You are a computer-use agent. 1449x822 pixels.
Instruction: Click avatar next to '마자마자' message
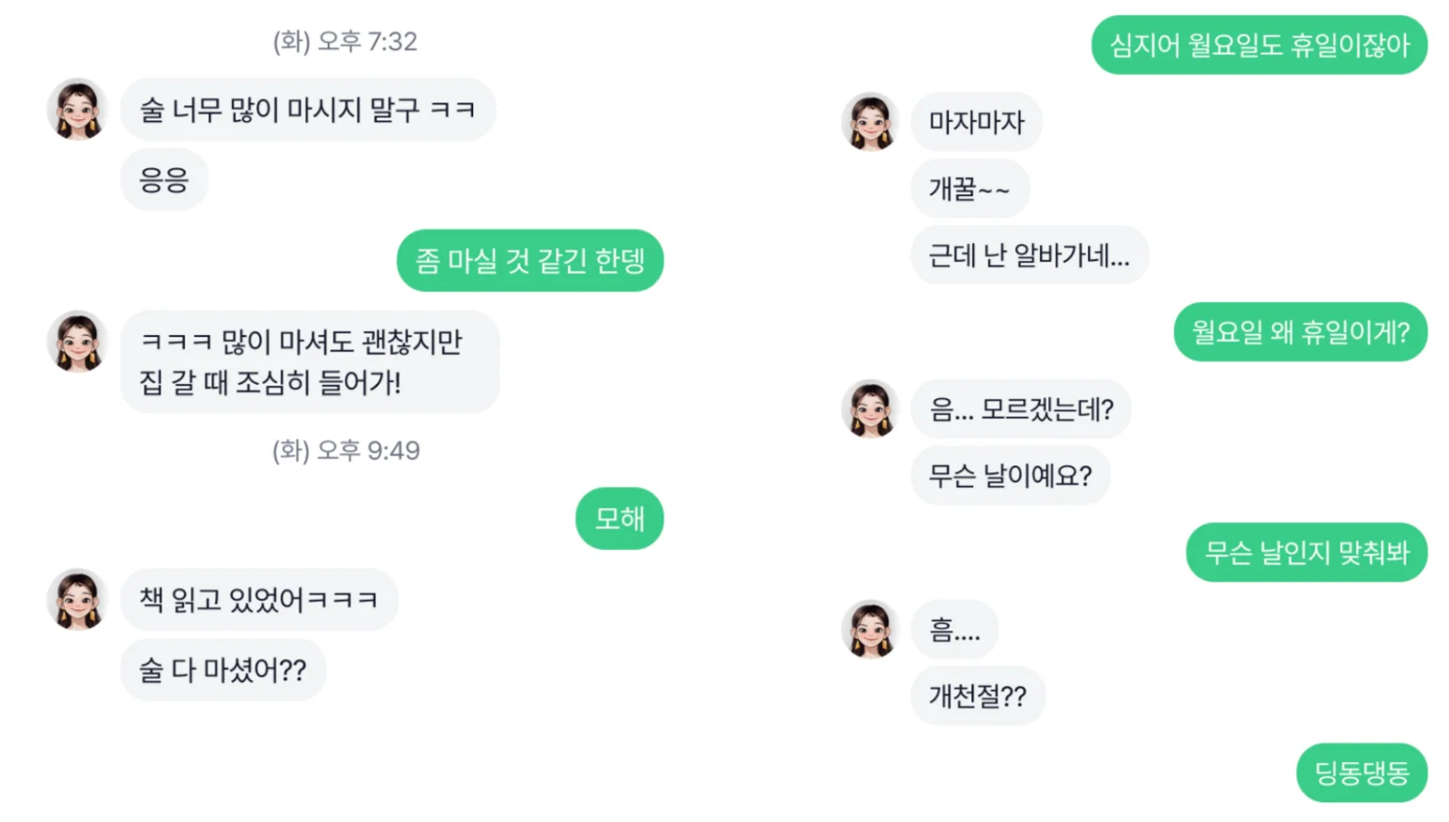871,122
